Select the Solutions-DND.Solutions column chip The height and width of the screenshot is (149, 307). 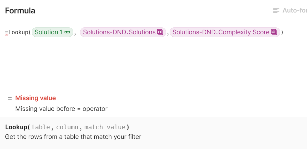point(119,32)
